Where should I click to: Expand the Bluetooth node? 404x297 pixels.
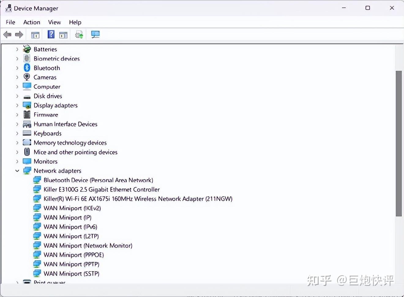pyautogui.click(x=17, y=68)
